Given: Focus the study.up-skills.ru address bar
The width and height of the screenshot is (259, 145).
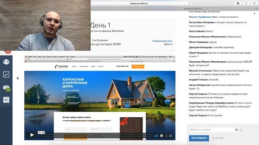Looking at the screenshot, I should (139, 3).
